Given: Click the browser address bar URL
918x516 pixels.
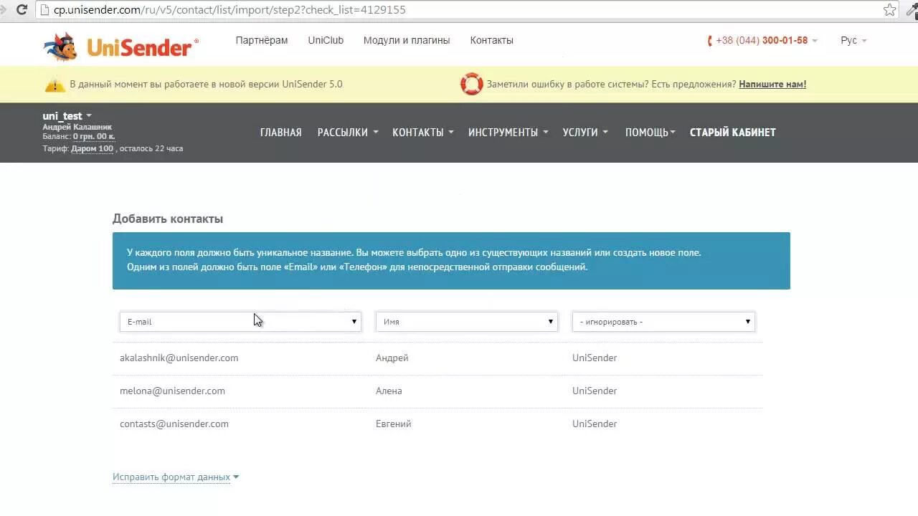Looking at the screenshot, I should point(229,10).
